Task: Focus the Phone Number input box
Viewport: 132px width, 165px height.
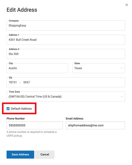Action: tap(35, 125)
